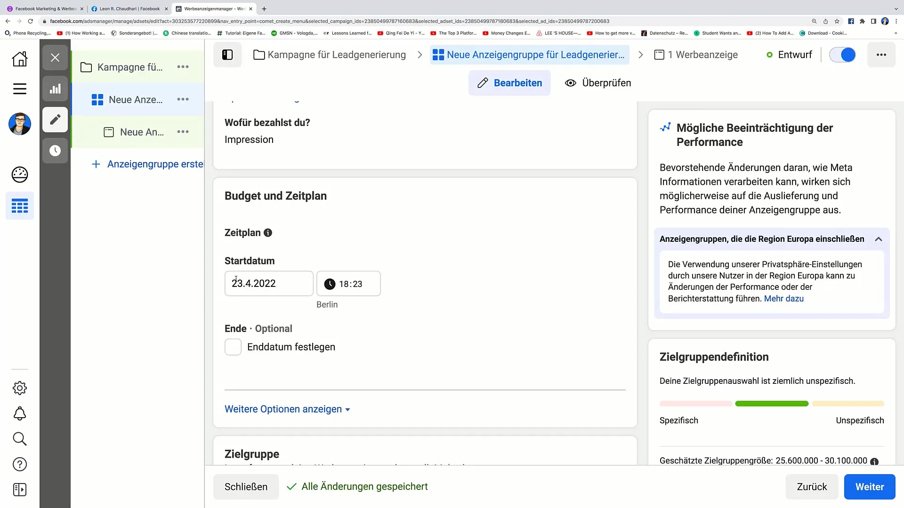Viewport: 904px width, 508px height.
Task: Open the account overview gauge icon
Action: [20, 175]
